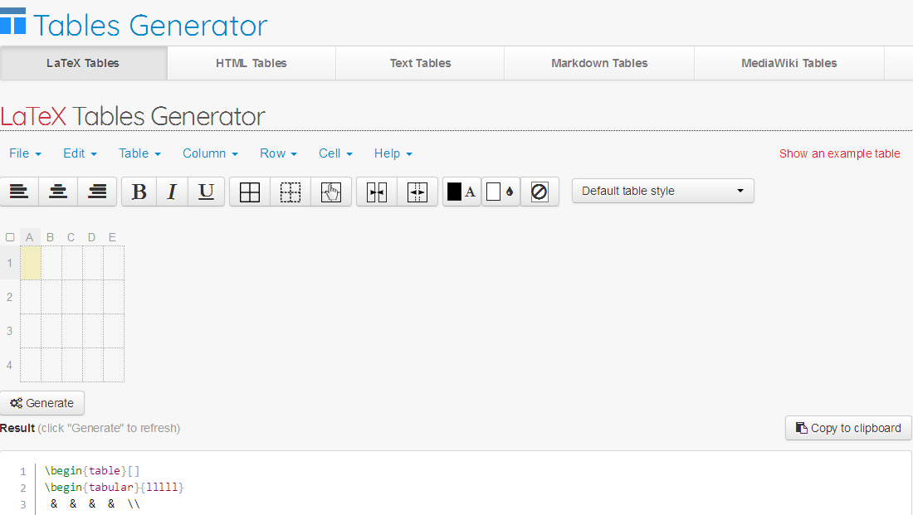Switch to LaTeX Tables tab
Viewport: 913px width, 515px height.
[x=83, y=63]
